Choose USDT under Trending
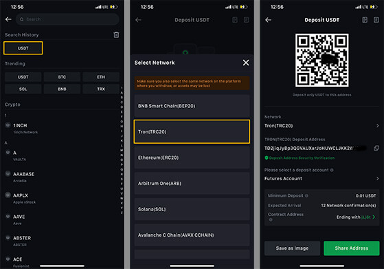The height and width of the screenshot is (269, 384). pyautogui.click(x=23, y=77)
